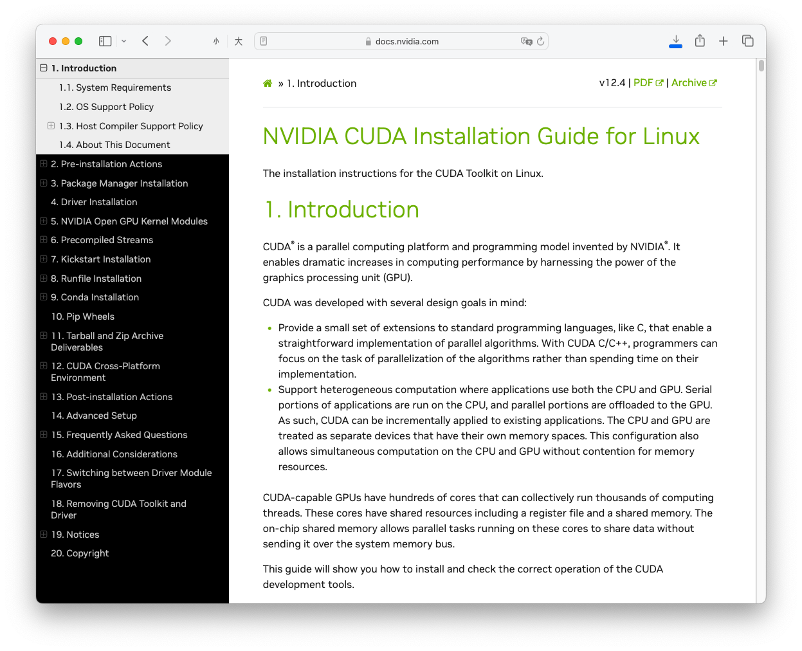Increase text size with large character button
The width and height of the screenshot is (802, 651).
pyautogui.click(x=239, y=41)
